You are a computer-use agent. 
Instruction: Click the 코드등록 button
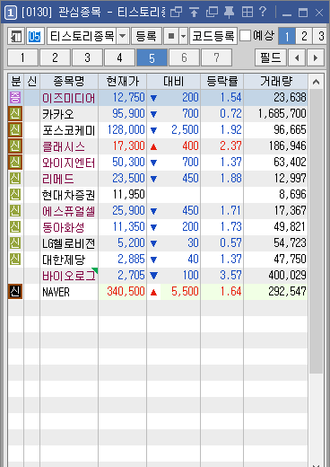tap(213, 36)
